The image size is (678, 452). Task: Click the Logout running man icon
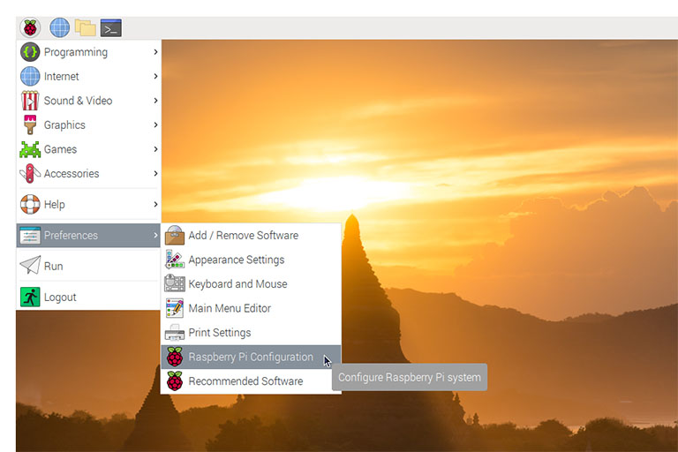point(30,298)
